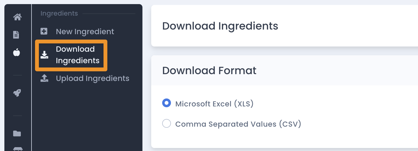Select the Comma Separated Values (CSV) radio button
The height and width of the screenshot is (151, 418).
pyautogui.click(x=167, y=123)
